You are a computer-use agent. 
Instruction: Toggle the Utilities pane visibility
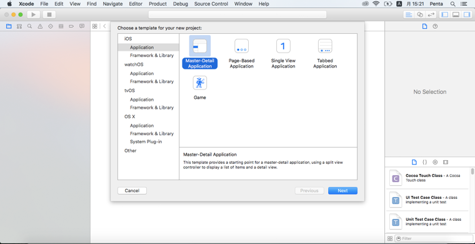[x=466, y=14]
